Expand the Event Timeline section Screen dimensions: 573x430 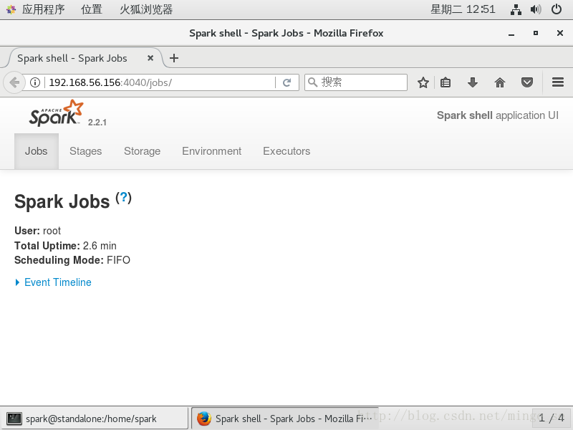click(x=54, y=282)
